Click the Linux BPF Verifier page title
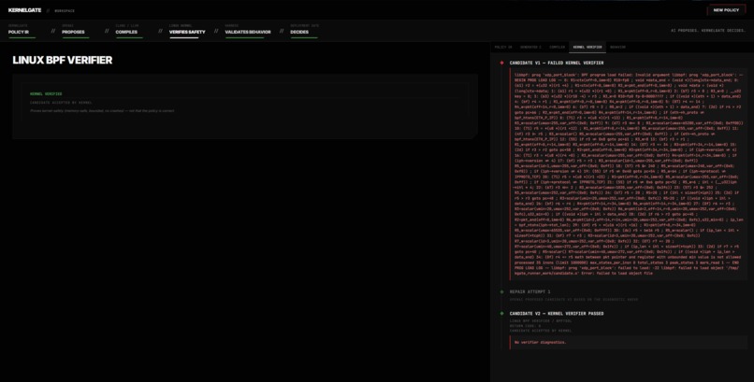This screenshot has width=754, height=382. (63, 60)
